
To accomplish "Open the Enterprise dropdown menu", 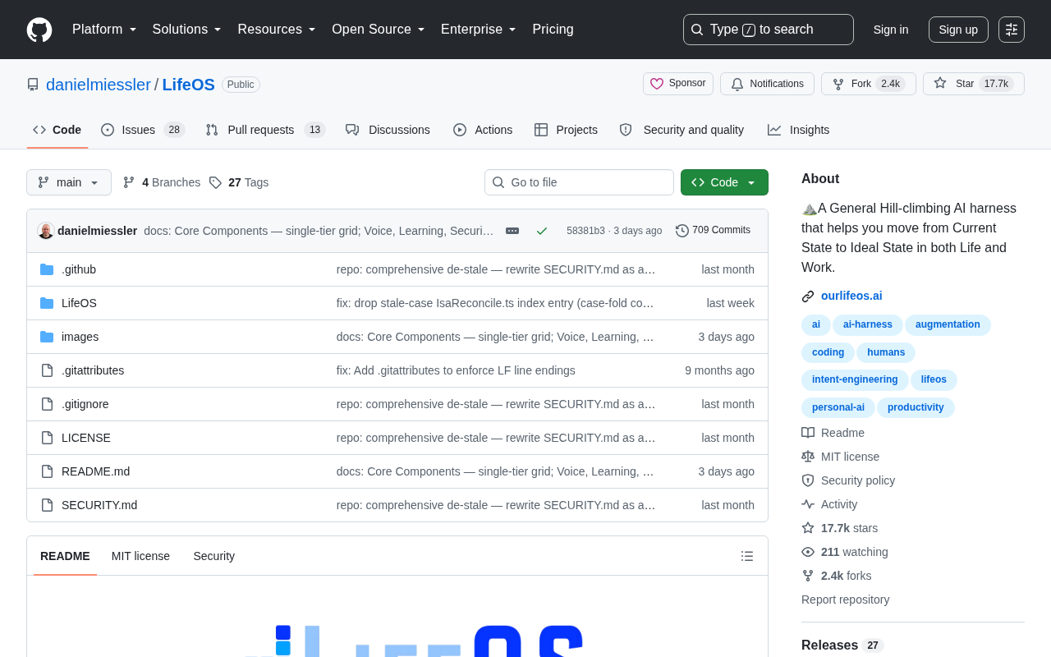I will [479, 30].
